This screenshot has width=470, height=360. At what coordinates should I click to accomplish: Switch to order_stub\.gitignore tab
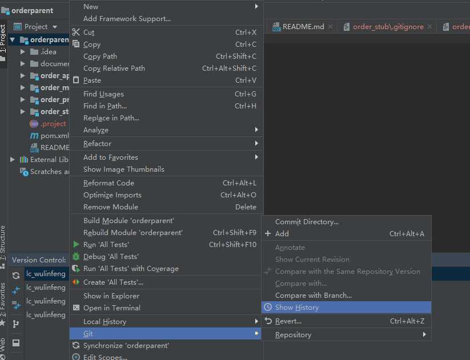click(388, 27)
